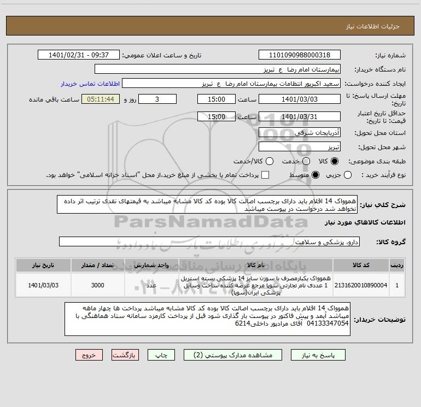Screen dimensions: 421x407
Task: Click the days remaining field showing 3
Action: [157, 99]
